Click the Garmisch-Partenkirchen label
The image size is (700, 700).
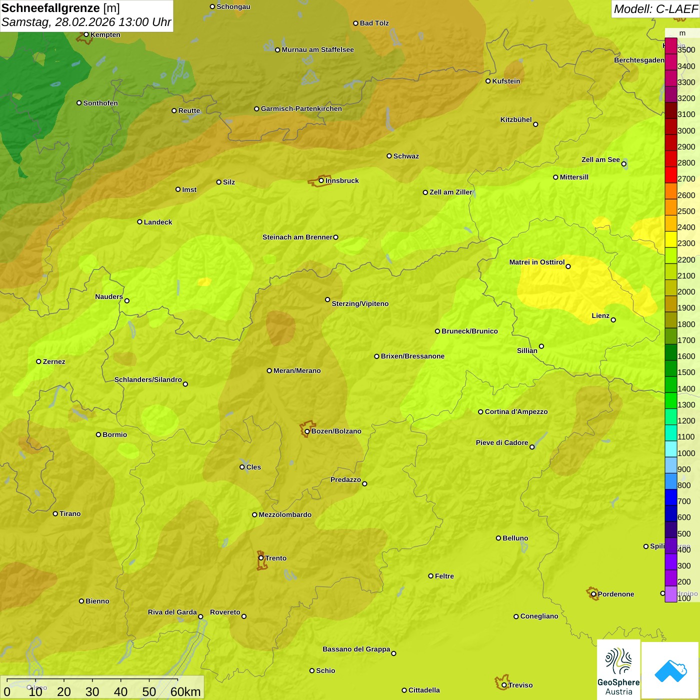point(301,108)
